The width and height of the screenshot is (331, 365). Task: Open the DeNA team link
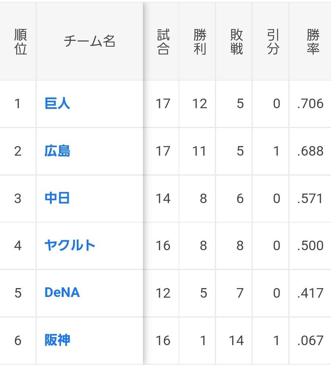pos(62,293)
